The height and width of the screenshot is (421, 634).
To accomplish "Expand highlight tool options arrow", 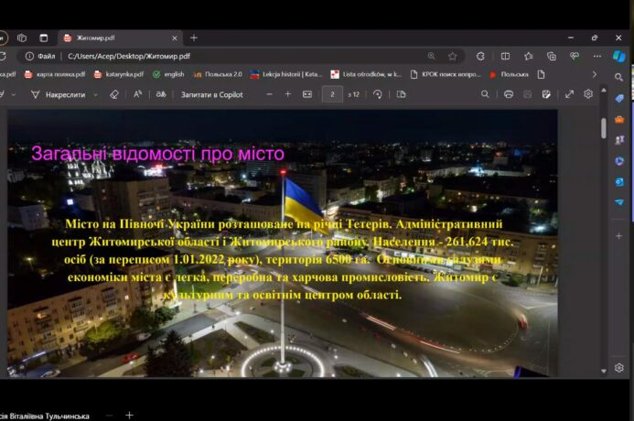I will point(16,94).
